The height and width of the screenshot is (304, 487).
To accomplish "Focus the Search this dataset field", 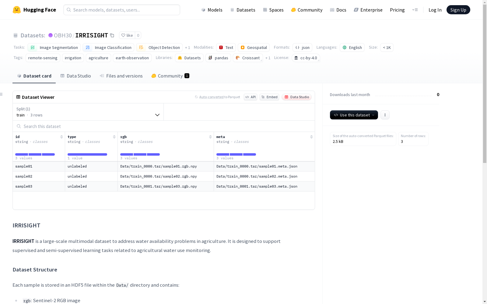I will tap(164, 126).
